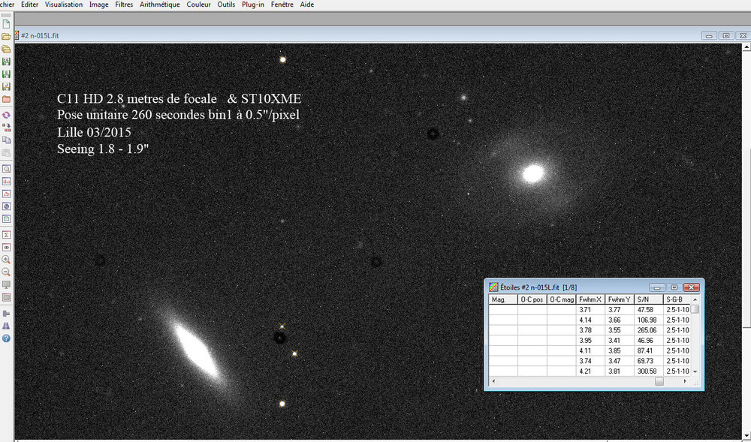Open the Couleur menu

coord(199,5)
